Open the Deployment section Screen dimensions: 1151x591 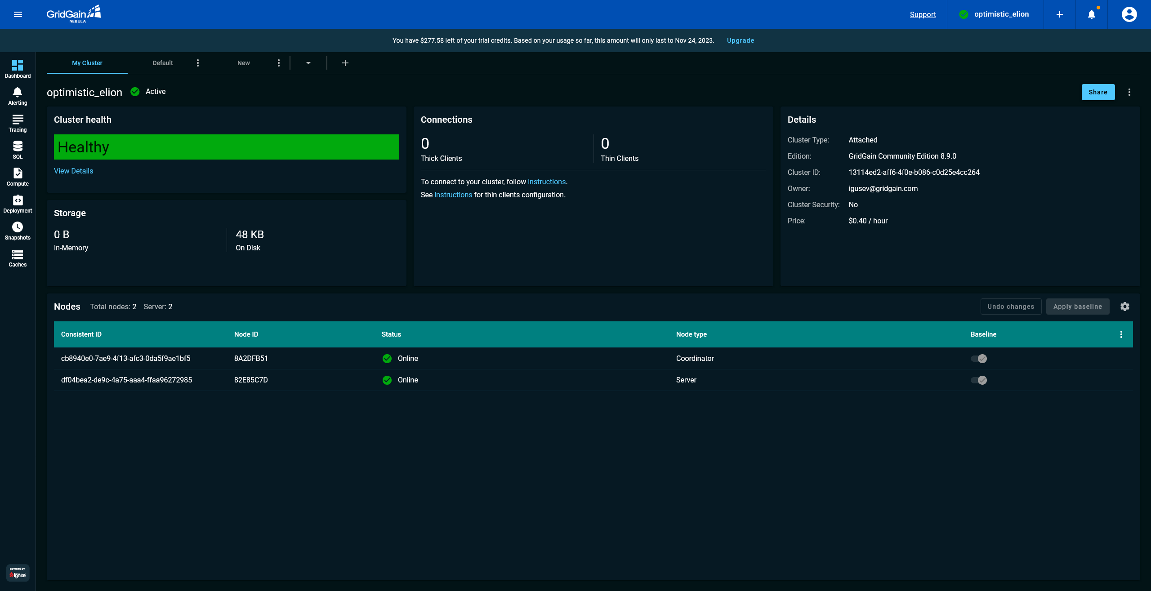point(18,204)
